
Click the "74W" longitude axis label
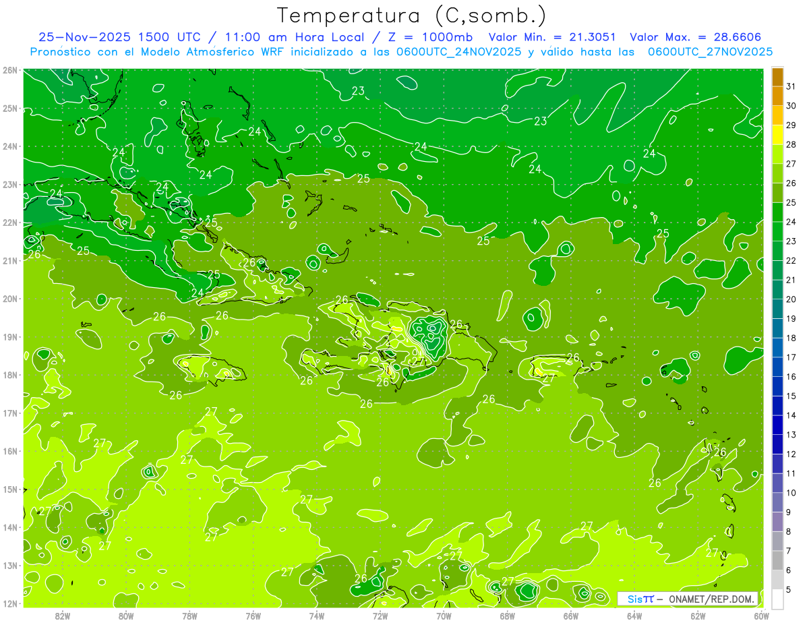317,615
